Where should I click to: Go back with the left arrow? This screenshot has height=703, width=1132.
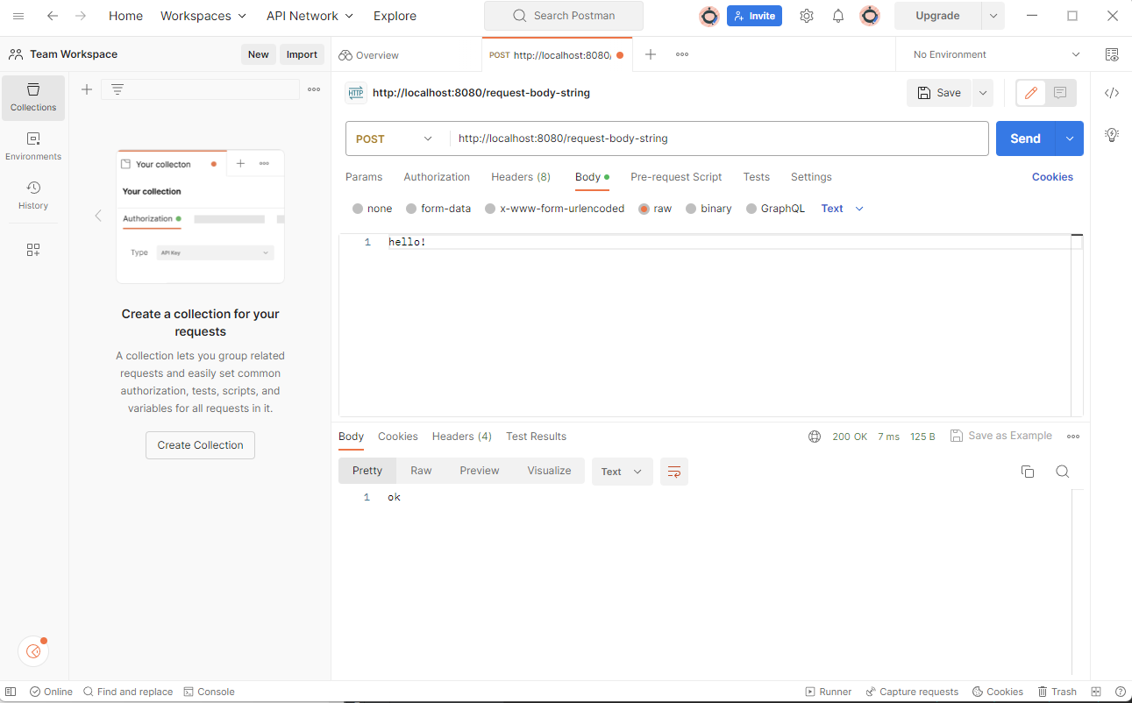tap(53, 16)
